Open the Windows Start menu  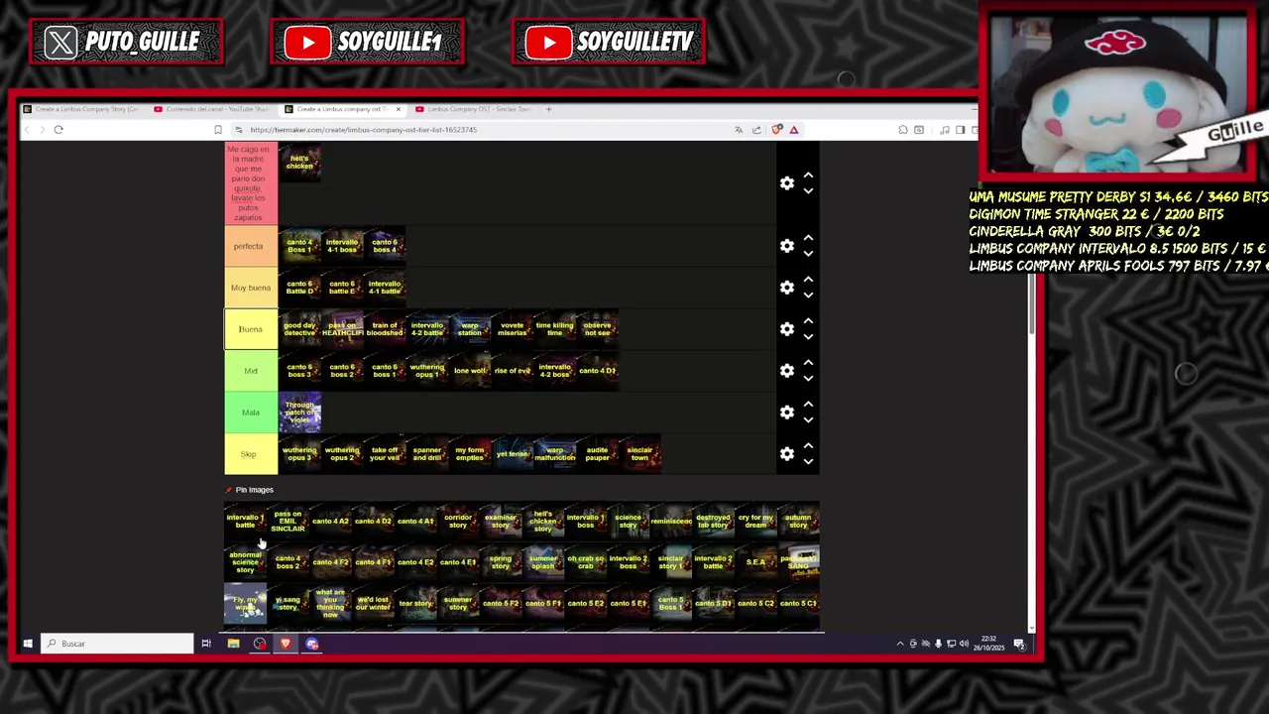pos(28,644)
